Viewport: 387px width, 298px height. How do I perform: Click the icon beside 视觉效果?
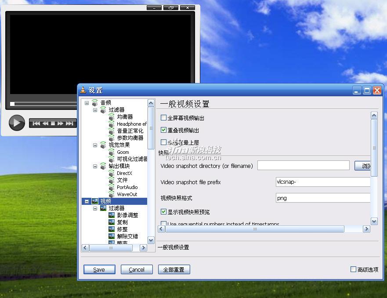tap(103, 145)
